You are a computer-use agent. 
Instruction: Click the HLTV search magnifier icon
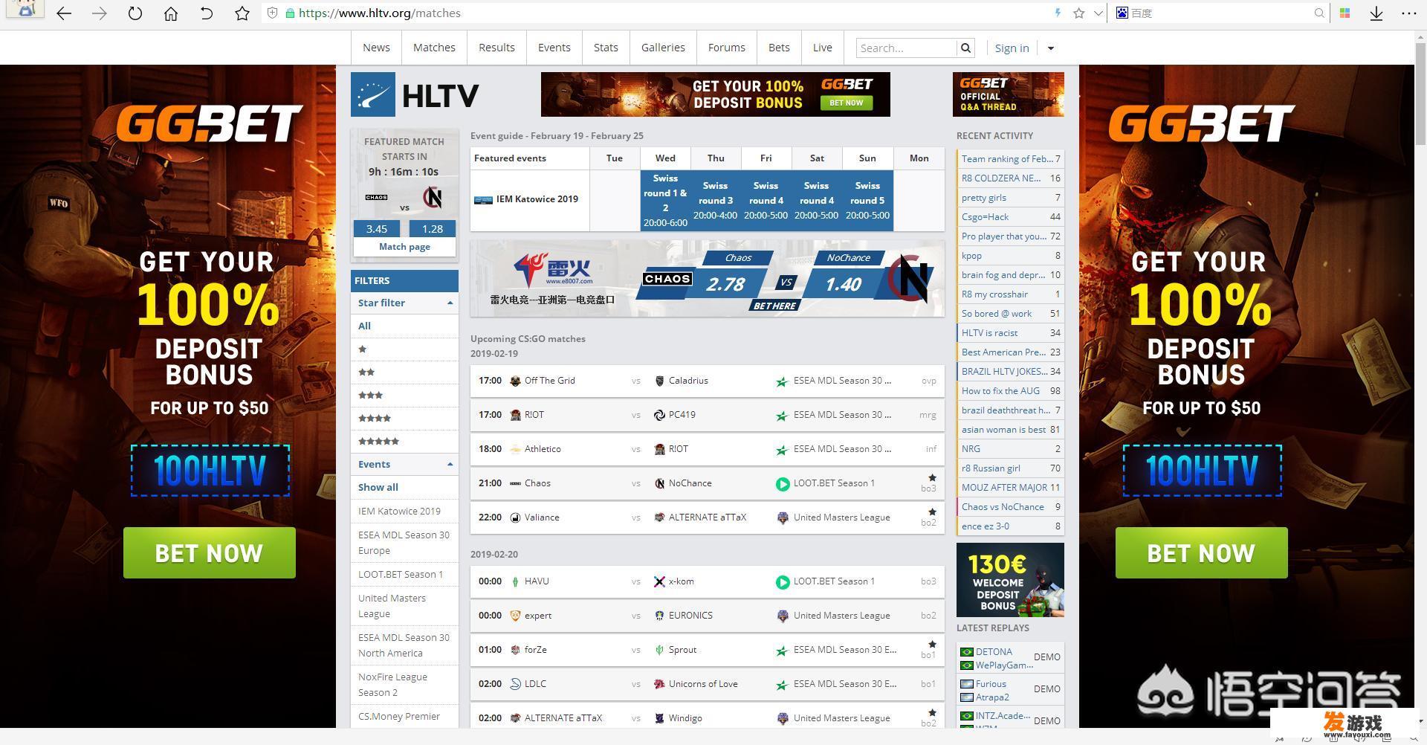(965, 48)
